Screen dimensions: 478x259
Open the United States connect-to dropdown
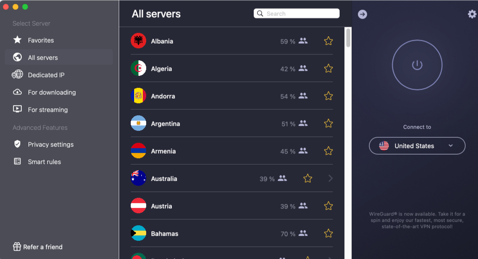click(417, 146)
